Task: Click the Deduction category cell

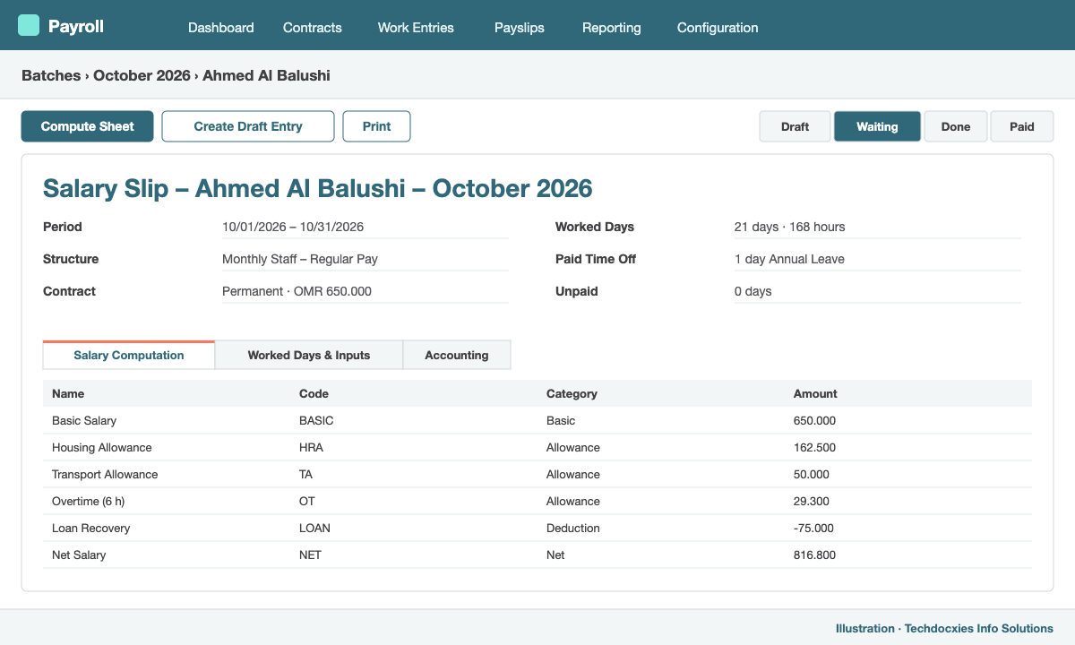Action: click(573, 528)
